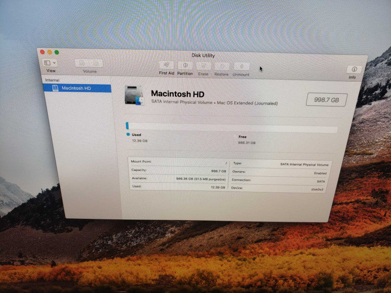Click the Internal sidebar section header
This screenshot has height=293, width=391.
coord(52,80)
